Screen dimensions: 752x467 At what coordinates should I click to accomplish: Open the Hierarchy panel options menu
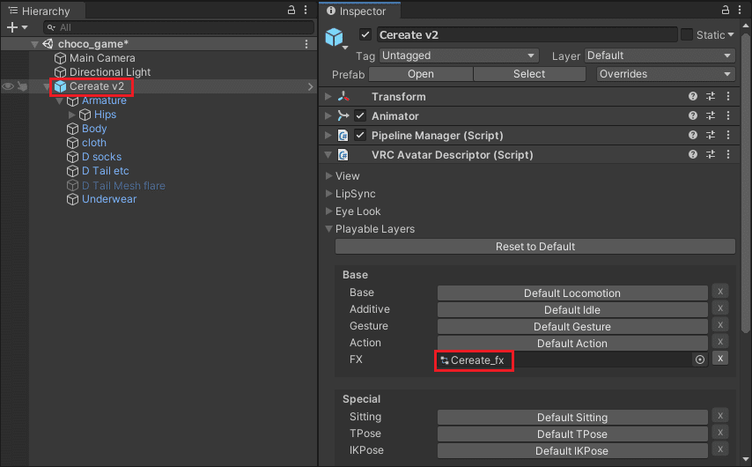(x=306, y=10)
